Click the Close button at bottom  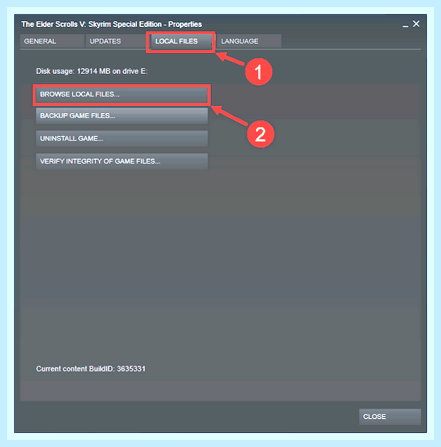[390, 416]
